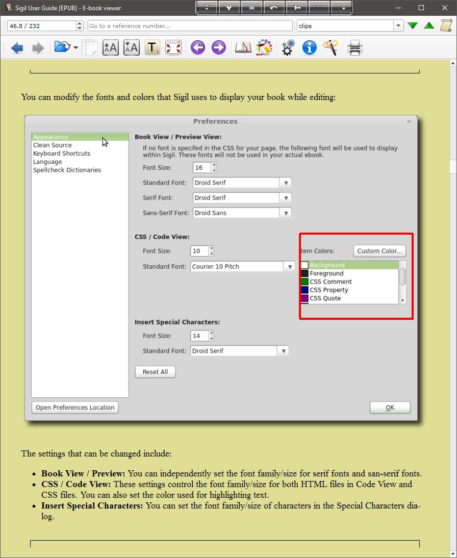Go to previous page purple arrow
The image size is (457, 558).
[198, 47]
